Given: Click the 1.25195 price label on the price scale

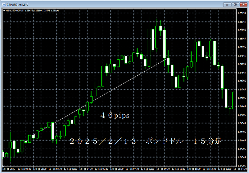Looking at the screenshot, I should [x=242, y=13].
